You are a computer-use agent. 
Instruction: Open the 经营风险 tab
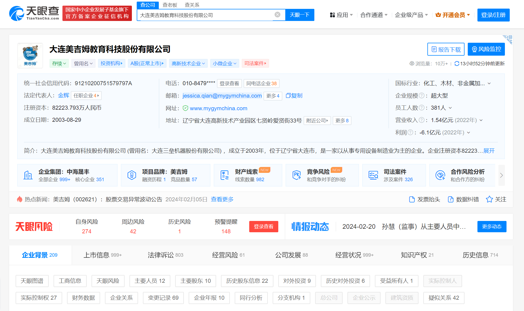coord(228,255)
